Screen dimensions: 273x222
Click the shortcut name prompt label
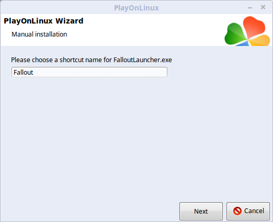[92, 60]
